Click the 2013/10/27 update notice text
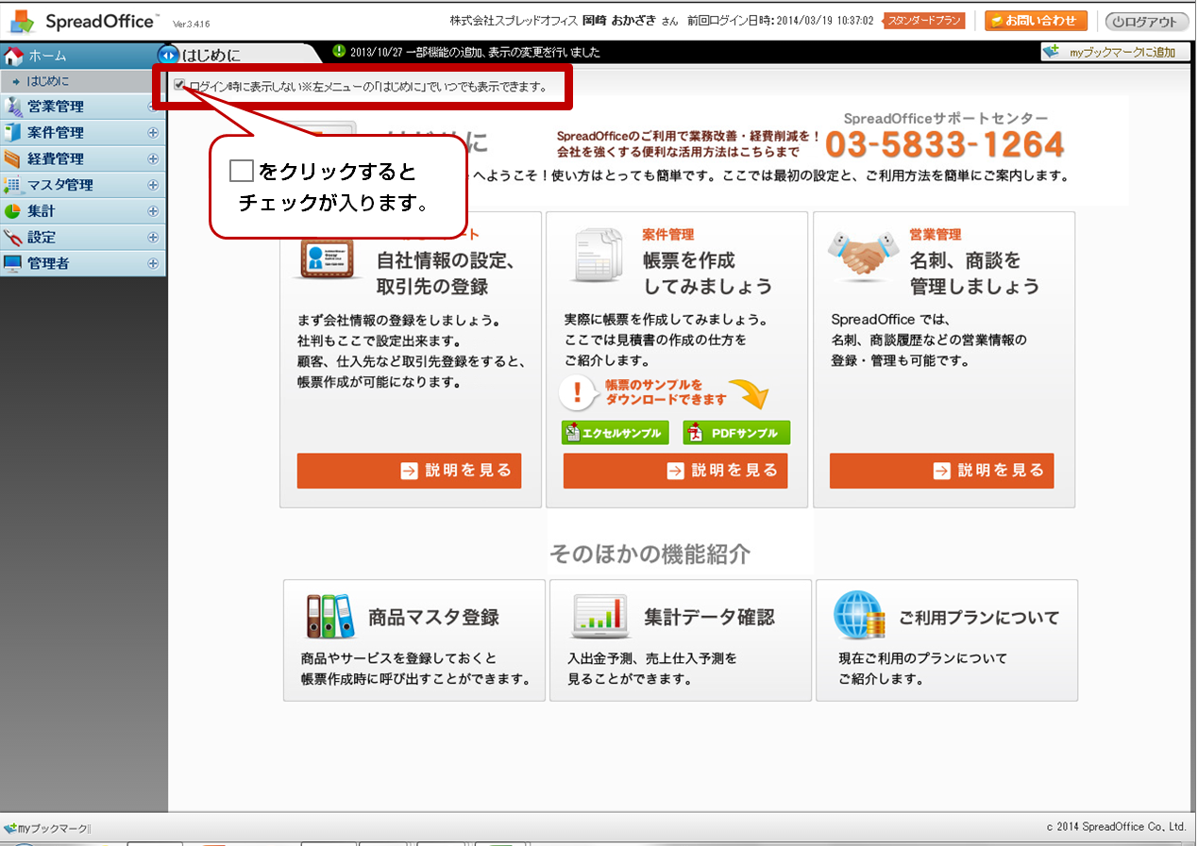Viewport: 1198px width, 846px height. point(475,53)
